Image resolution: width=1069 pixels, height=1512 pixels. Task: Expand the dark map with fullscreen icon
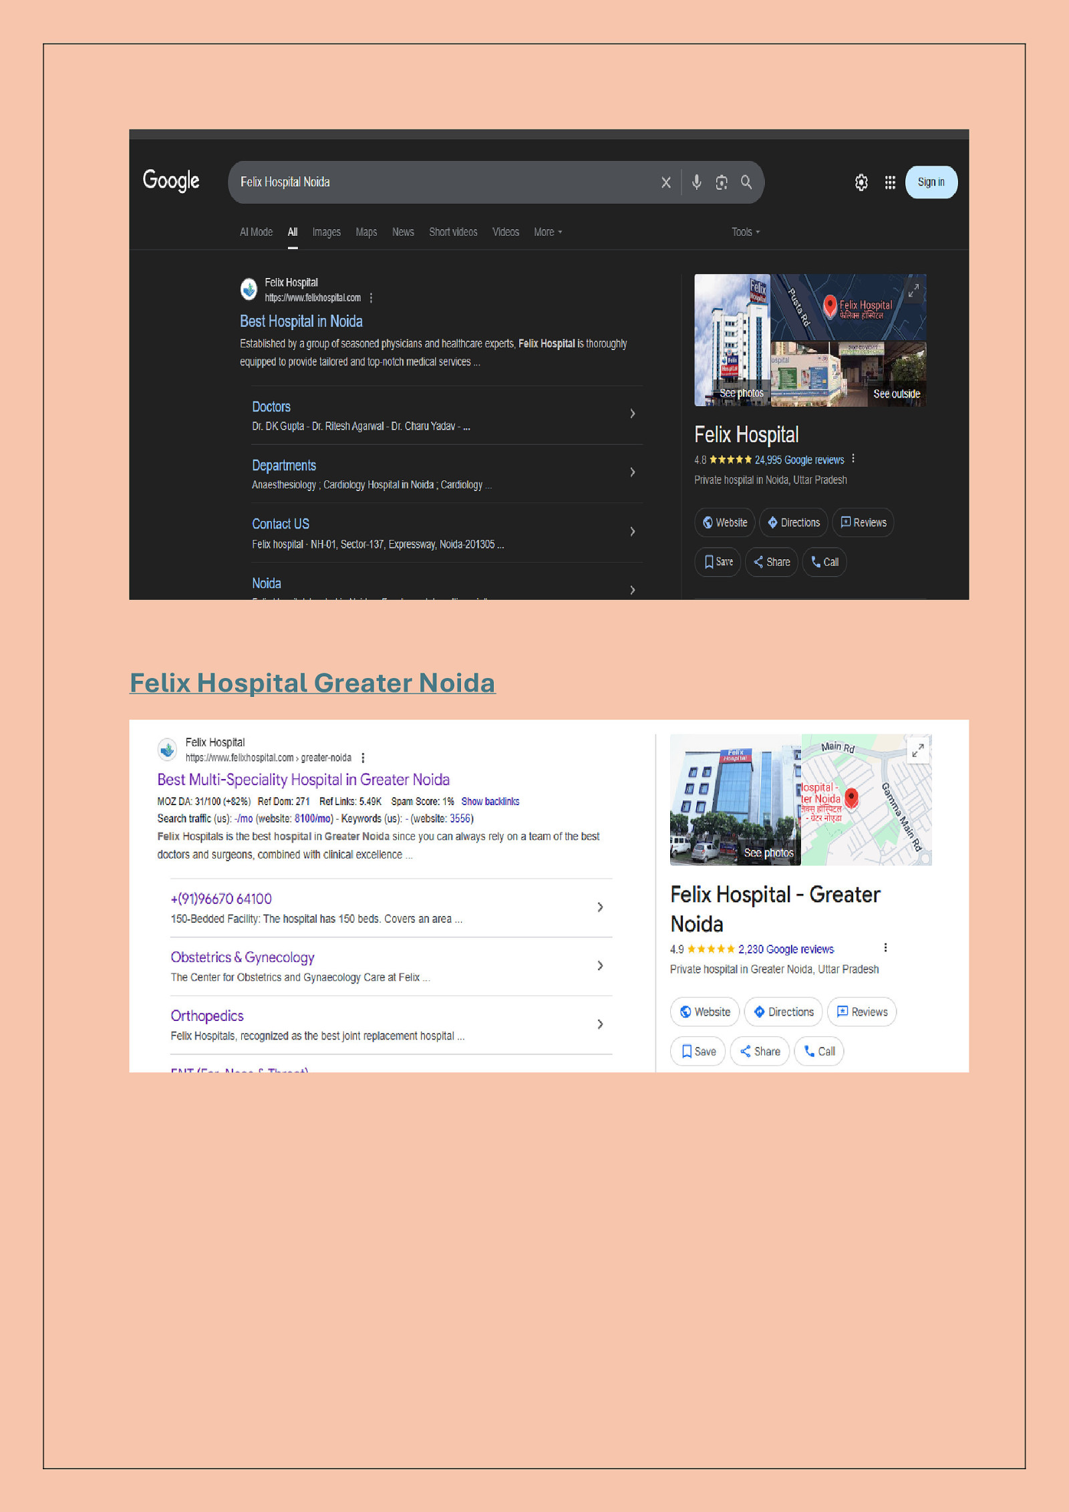tap(913, 290)
